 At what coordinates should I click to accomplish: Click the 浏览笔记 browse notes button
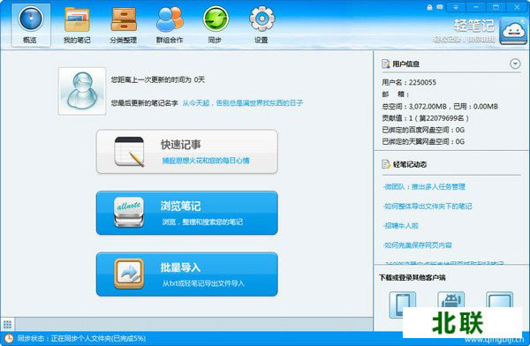[187, 213]
